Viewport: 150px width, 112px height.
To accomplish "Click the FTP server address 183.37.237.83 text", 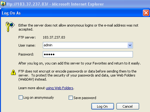I will [x=54, y=37].
